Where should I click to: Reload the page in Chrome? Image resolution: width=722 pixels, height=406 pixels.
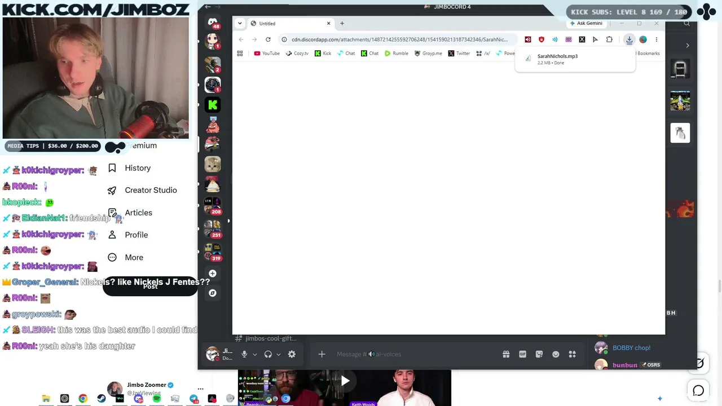(268, 39)
